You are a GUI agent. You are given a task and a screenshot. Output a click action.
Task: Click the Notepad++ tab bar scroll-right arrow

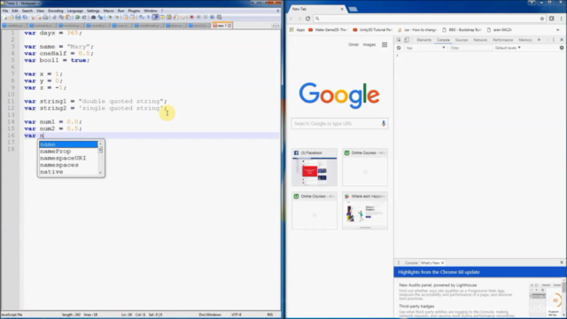pyautogui.click(x=277, y=26)
